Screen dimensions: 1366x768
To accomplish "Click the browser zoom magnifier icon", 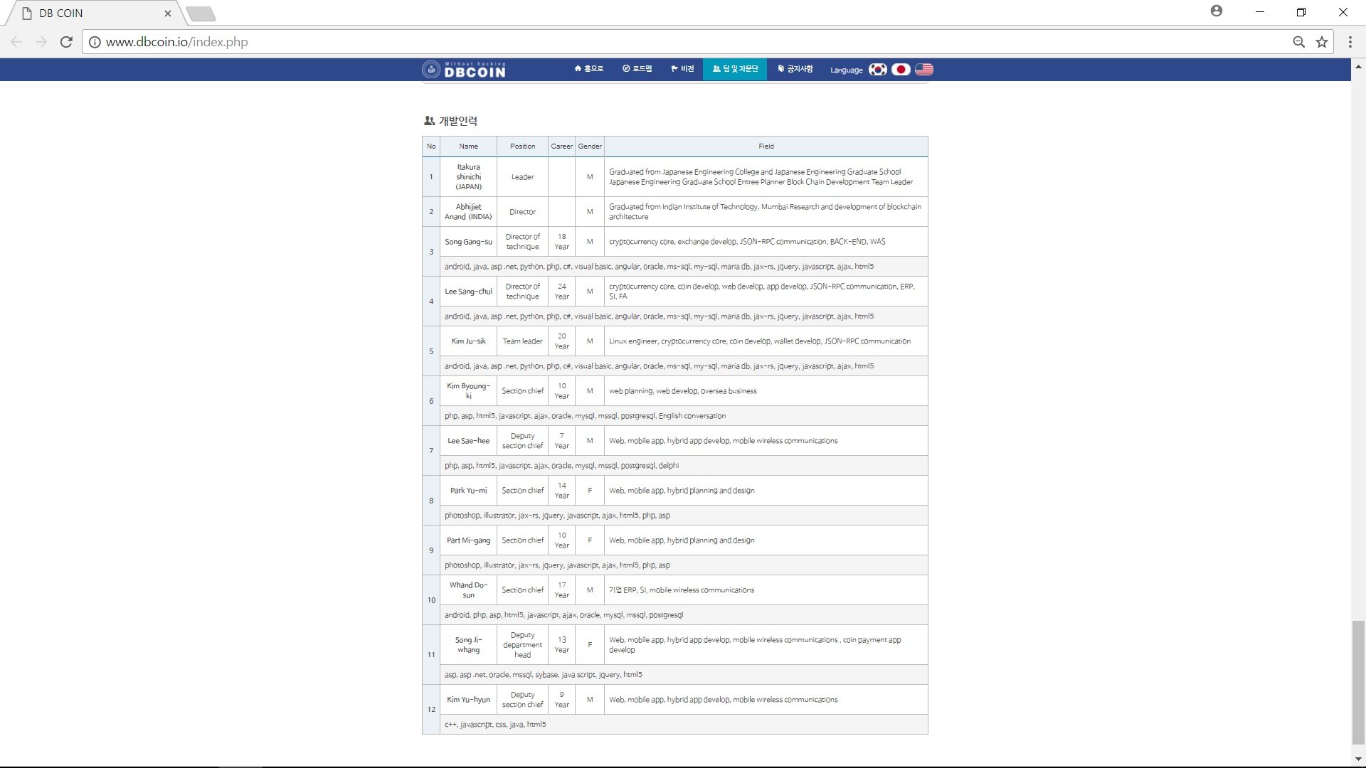I will (x=1298, y=42).
